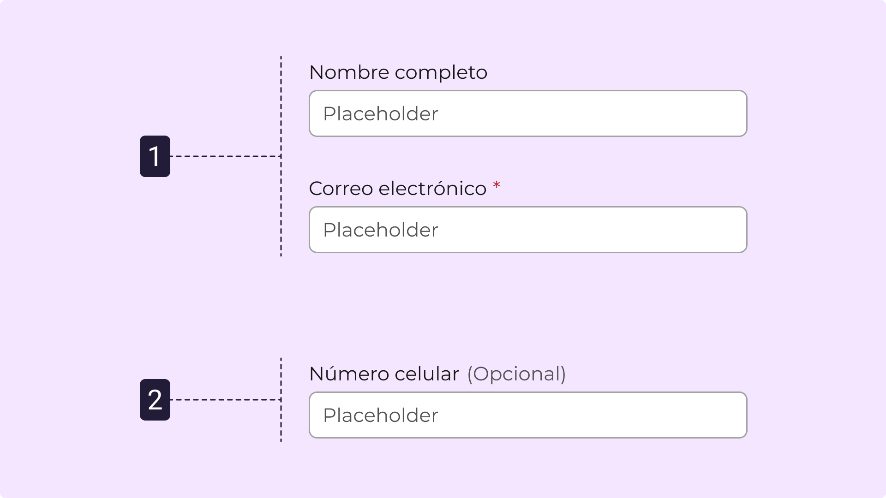Click the "Correo electrónico" field label
886x498 pixels.
click(x=397, y=189)
